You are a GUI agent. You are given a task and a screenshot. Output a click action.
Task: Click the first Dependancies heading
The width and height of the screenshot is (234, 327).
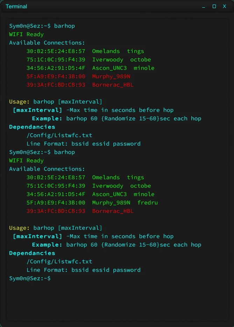coord(32,127)
